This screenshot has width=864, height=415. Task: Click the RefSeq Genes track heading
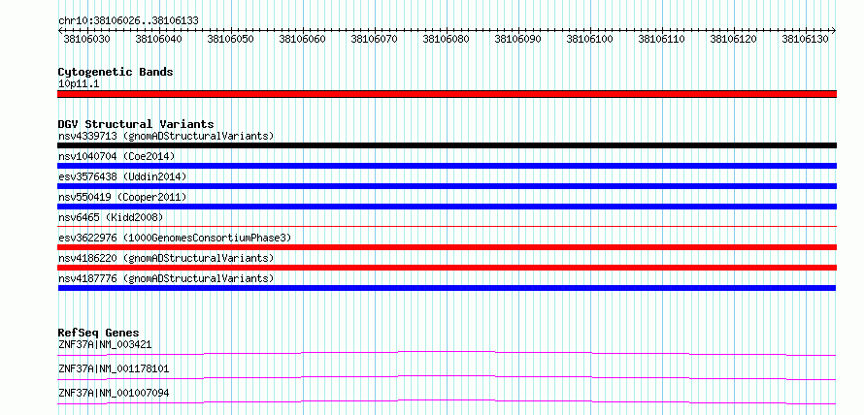click(x=98, y=333)
